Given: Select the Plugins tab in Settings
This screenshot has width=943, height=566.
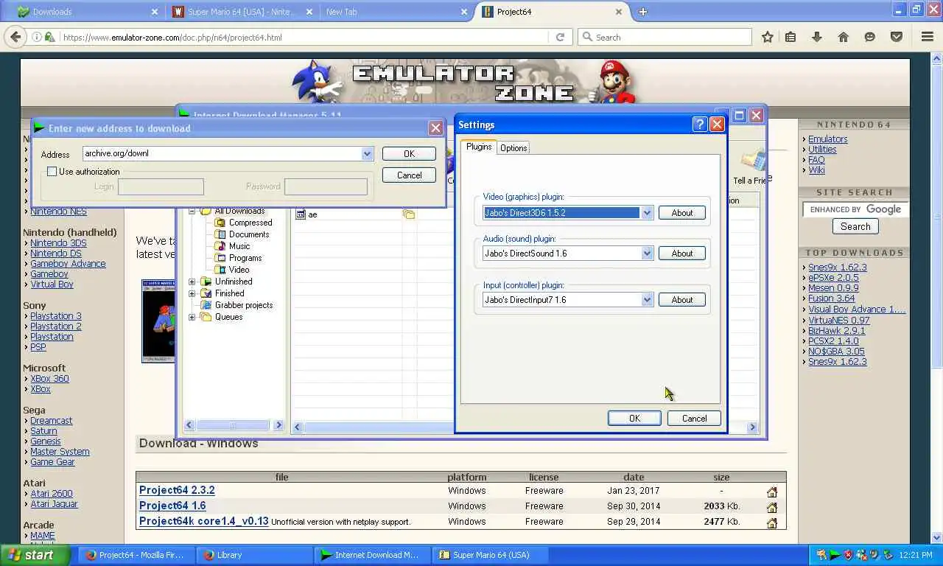Looking at the screenshot, I should pos(479,147).
